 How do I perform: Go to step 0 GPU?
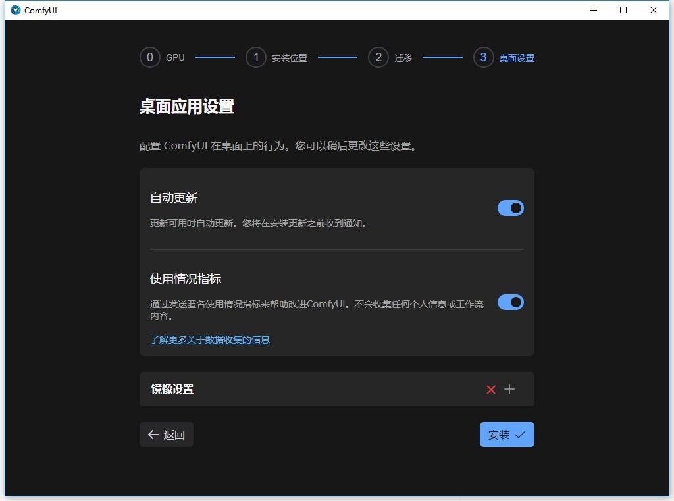tap(163, 57)
